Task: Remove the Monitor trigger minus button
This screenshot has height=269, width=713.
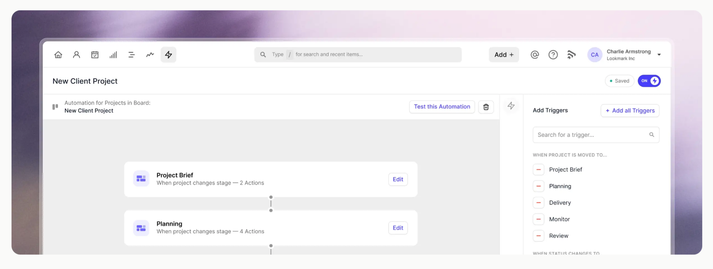Action: pos(539,219)
